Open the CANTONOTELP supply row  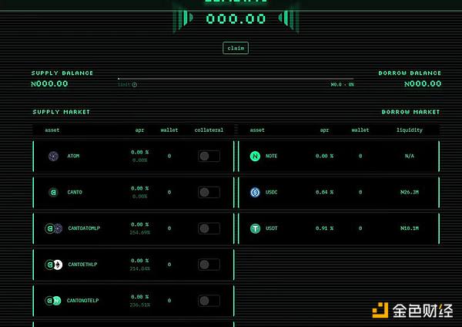[x=134, y=301]
